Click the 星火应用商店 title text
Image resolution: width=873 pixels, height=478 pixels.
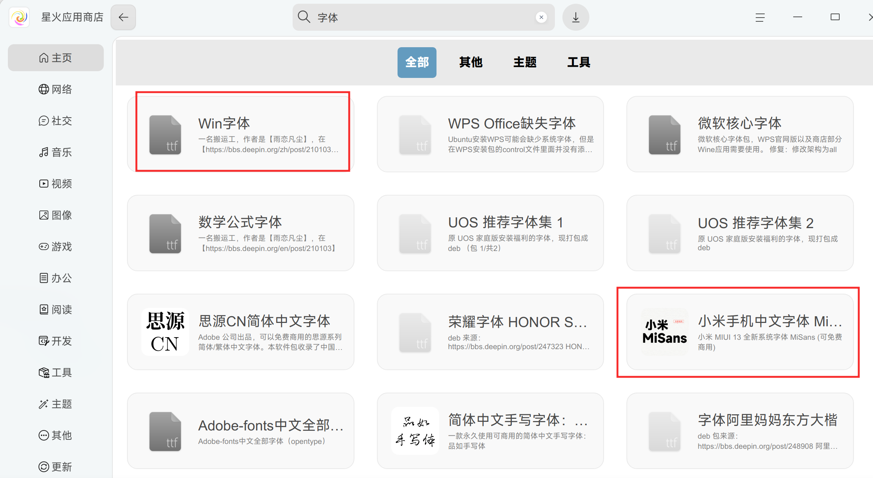[x=72, y=17]
